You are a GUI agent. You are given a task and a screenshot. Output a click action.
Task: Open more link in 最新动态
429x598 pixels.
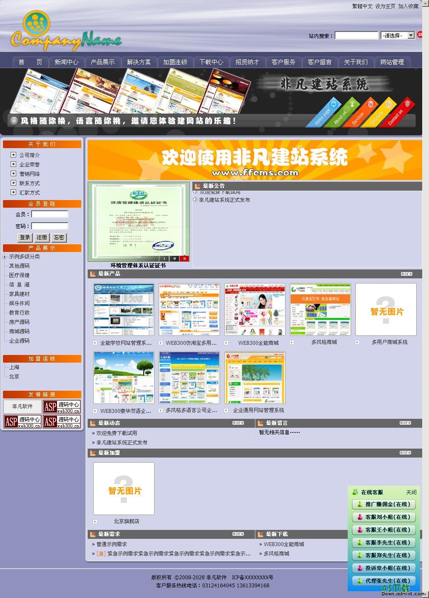238,423
